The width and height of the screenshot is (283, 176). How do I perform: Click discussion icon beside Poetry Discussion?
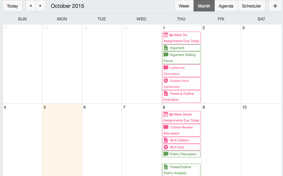[x=166, y=154]
